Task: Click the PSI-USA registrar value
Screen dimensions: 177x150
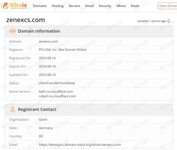Action: click(x=63, y=50)
